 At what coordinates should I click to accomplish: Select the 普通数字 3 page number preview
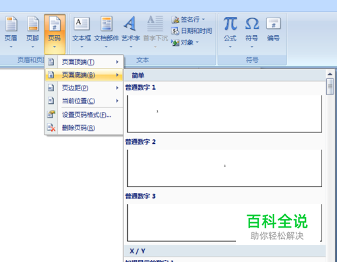click(x=224, y=223)
